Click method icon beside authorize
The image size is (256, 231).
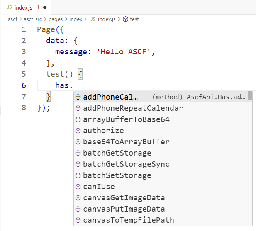click(78, 131)
